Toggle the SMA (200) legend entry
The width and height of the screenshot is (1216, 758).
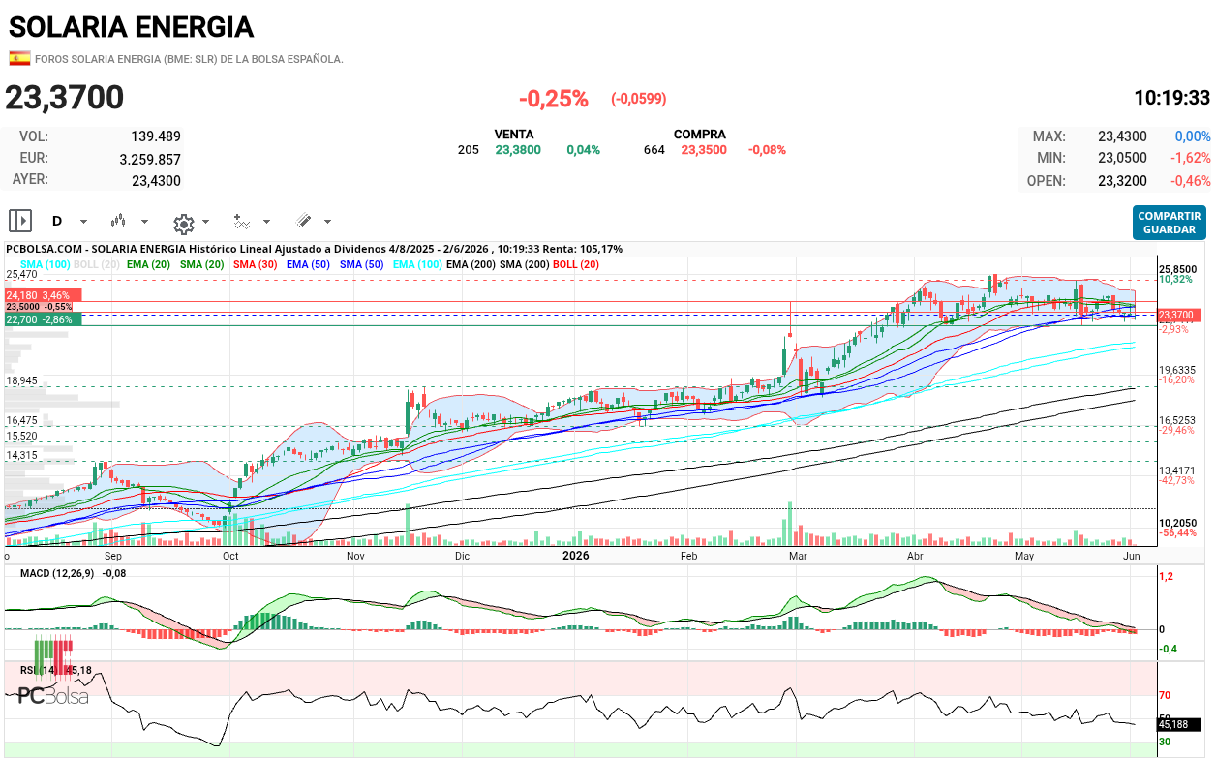coord(524,264)
